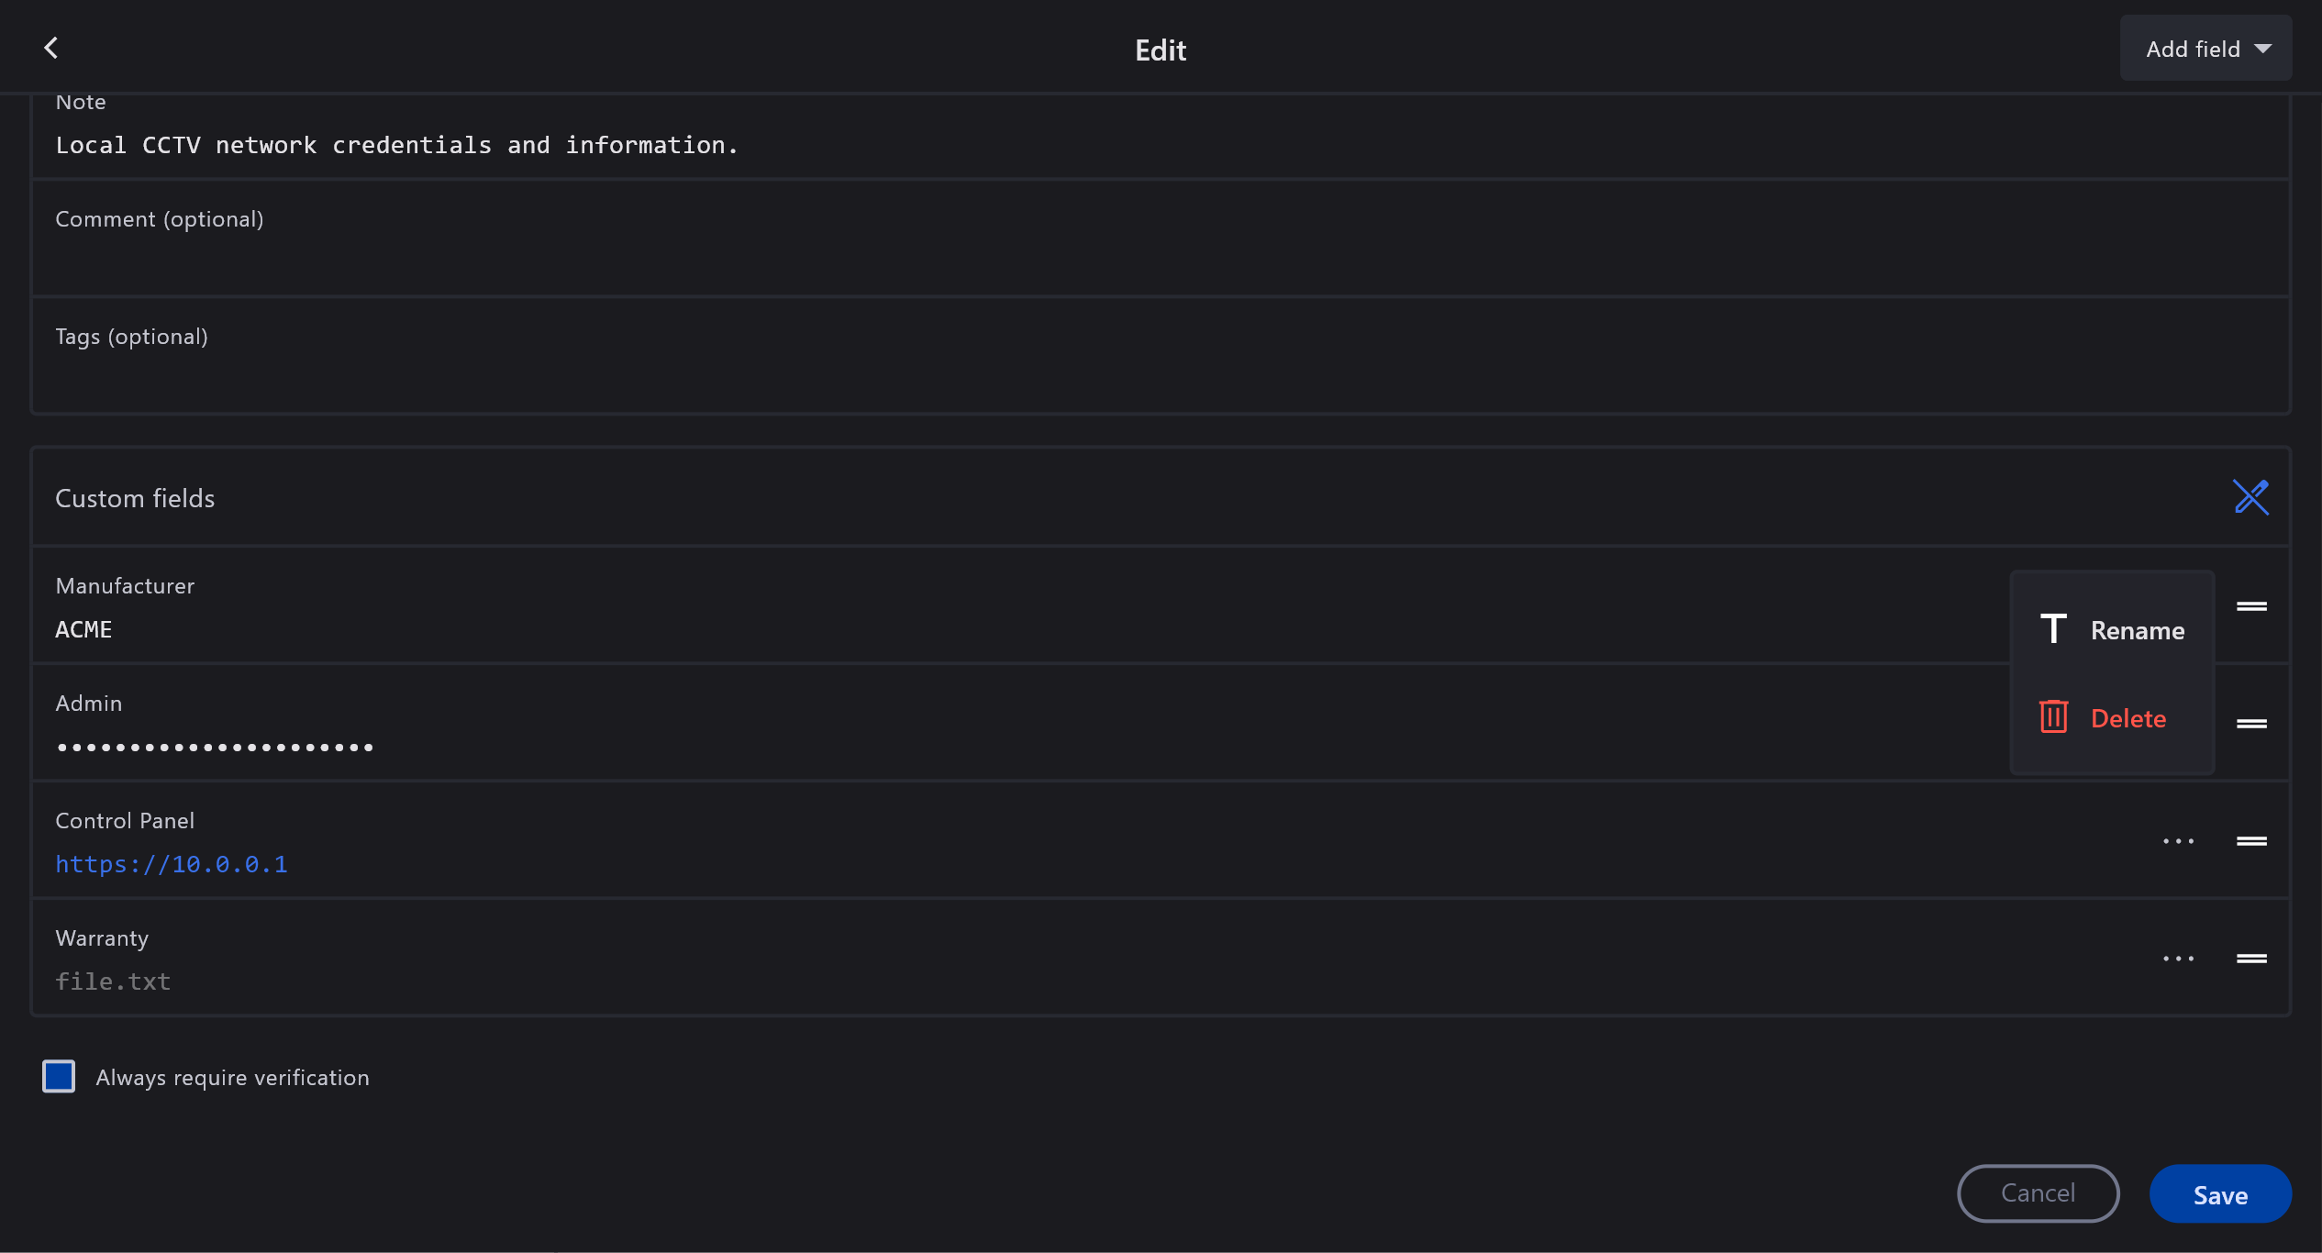Open Control Panel field options menu
Viewport: 2322px width, 1253px height.
[2178, 840]
